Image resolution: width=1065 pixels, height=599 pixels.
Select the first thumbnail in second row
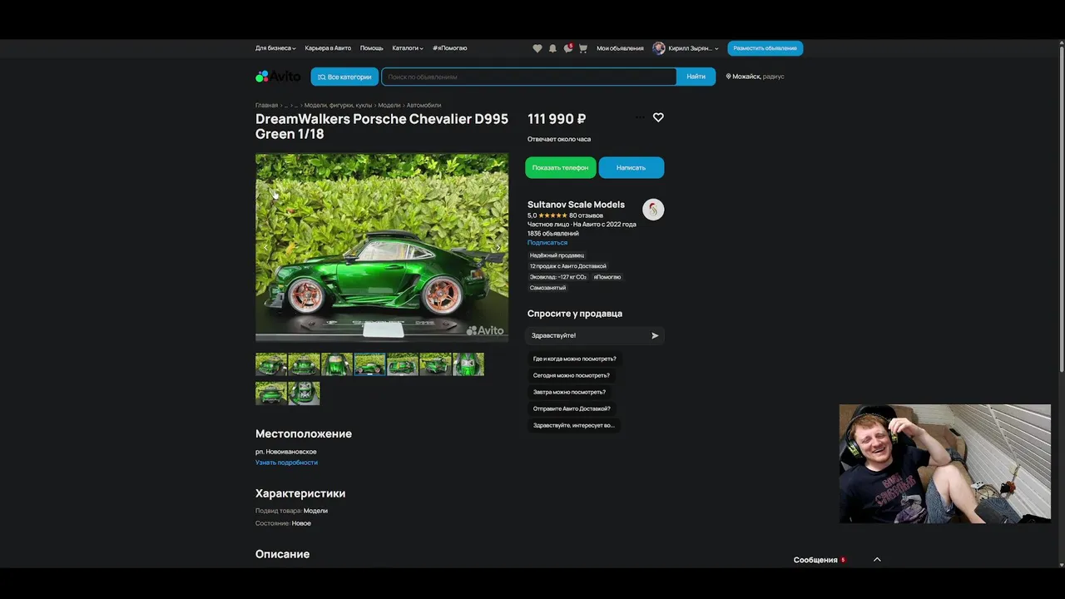tap(271, 394)
